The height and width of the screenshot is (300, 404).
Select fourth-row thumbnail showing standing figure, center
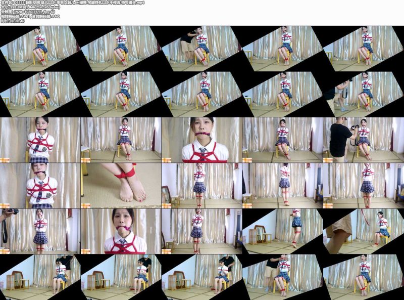coord(201,186)
